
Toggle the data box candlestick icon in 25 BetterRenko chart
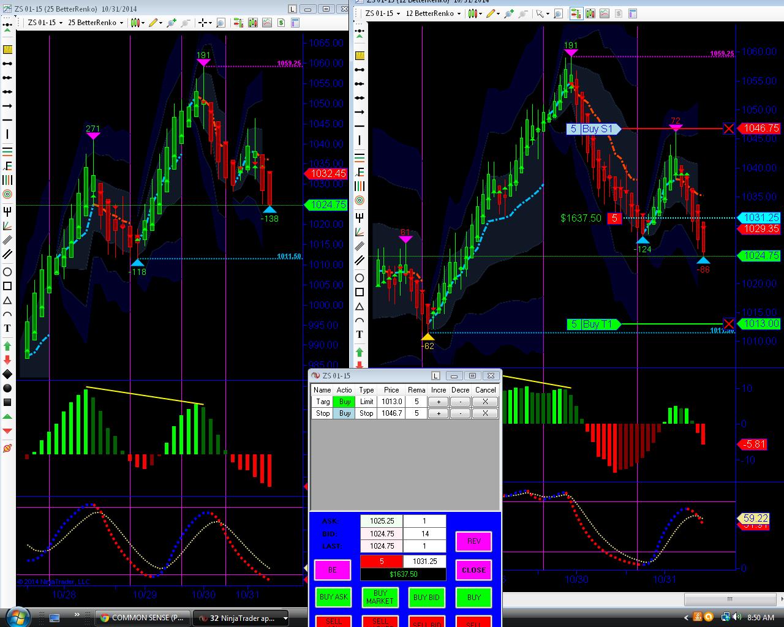(253, 23)
